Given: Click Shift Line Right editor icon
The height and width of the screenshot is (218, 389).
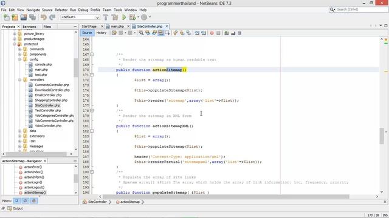Looking at the screenshot, I should [204, 33].
